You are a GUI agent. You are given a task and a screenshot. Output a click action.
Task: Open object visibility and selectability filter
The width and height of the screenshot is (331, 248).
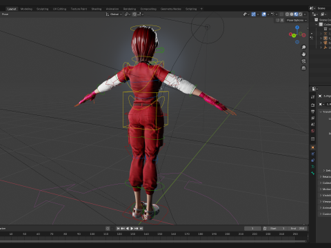click(x=246, y=14)
